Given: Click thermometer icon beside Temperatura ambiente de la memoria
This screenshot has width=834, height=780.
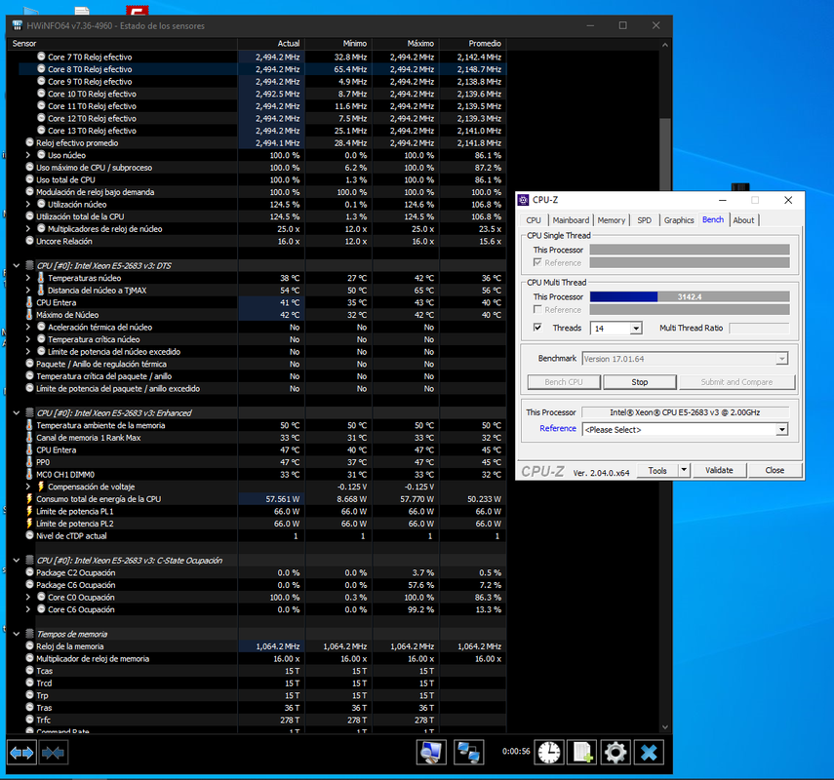Looking at the screenshot, I should pyautogui.click(x=30, y=425).
